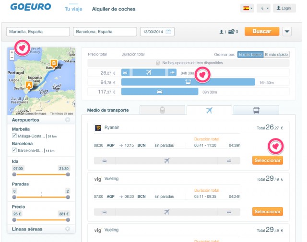Click the GoEuro logo
This screenshot has height=242, width=307.
click(x=31, y=7)
